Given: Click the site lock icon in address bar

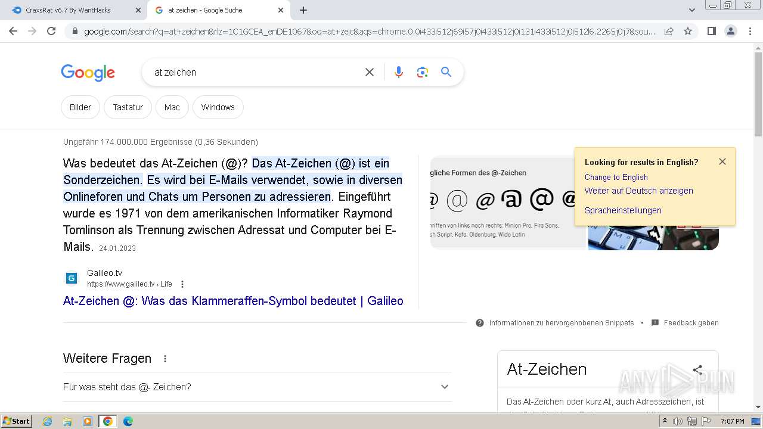Looking at the screenshot, I should (75, 32).
